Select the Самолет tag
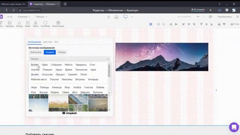Screen dimensions: 240x135 pyautogui.click(x=73, y=75)
